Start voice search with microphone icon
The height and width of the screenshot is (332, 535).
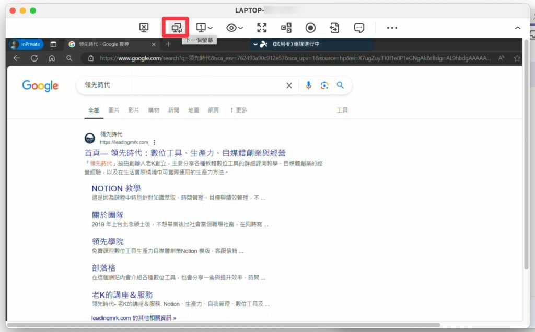coord(308,85)
